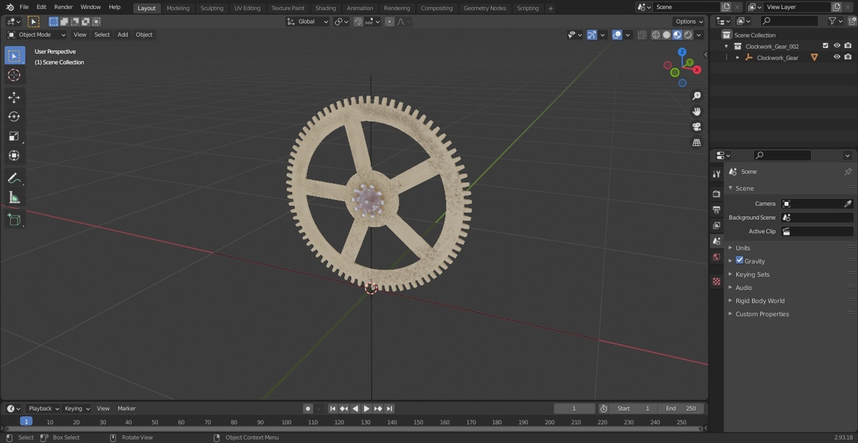The image size is (858, 443).
Task: Open the Render menu
Action: pos(63,7)
